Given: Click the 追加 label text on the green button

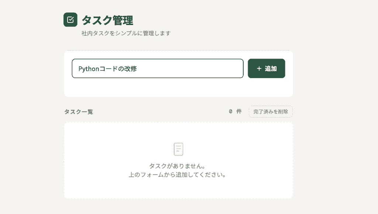Looking at the screenshot, I should pos(271,69).
